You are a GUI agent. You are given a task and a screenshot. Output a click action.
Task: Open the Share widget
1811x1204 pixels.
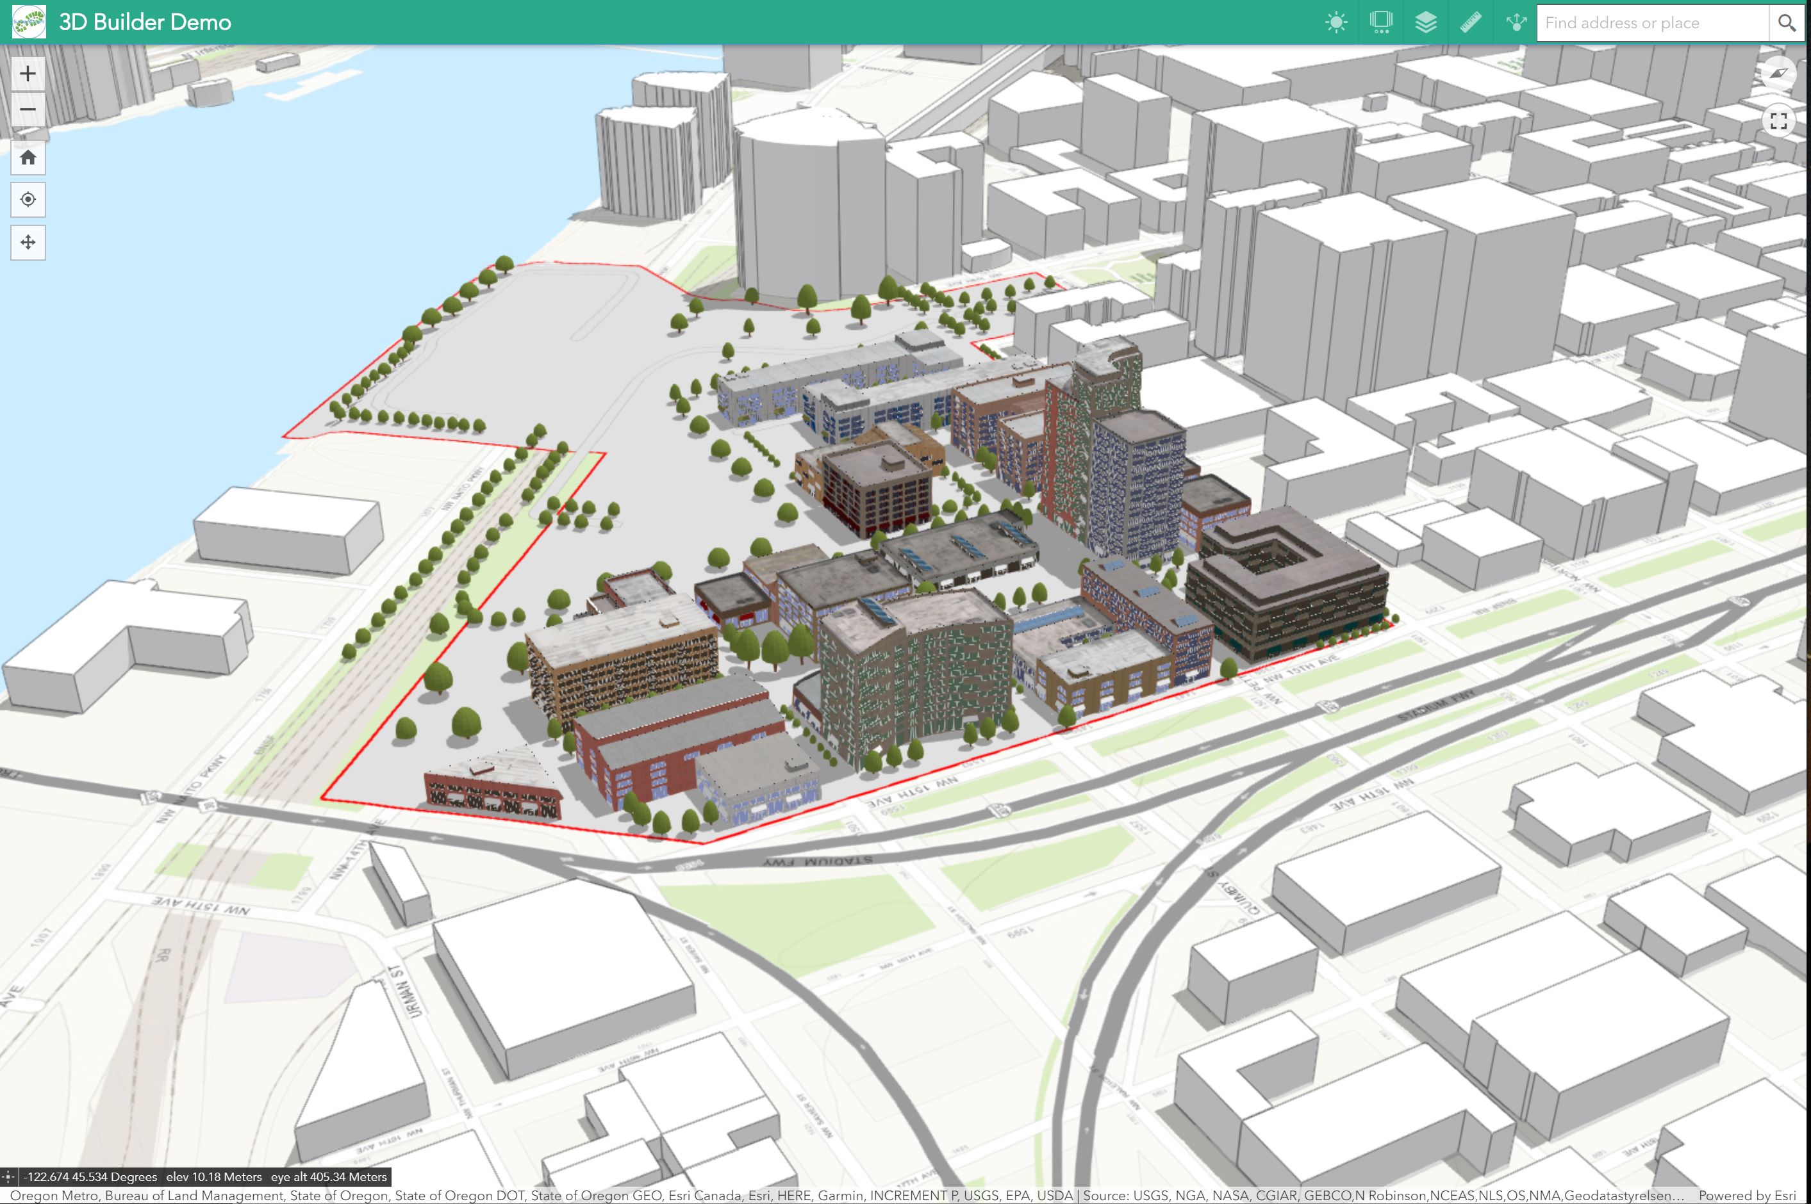(x=1516, y=22)
